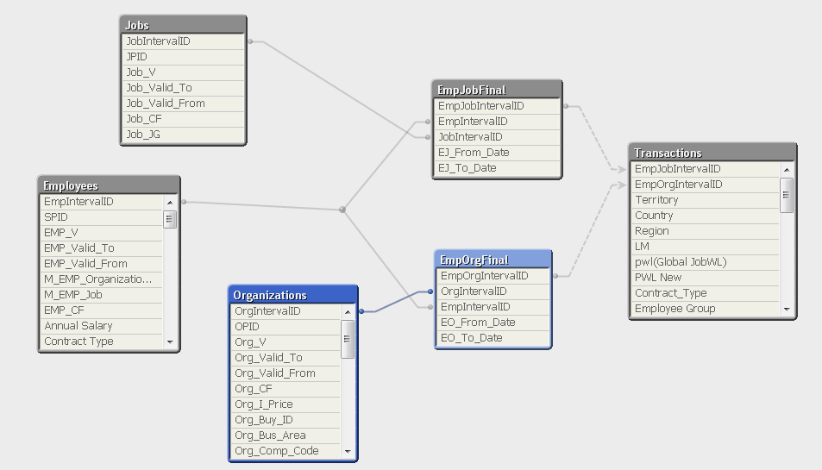Image resolution: width=822 pixels, height=470 pixels.
Task: Select the Org_Buy_ID field
Action: (286, 420)
